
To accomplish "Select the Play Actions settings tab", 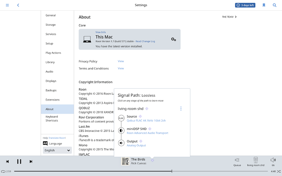I will tap(57, 53).
